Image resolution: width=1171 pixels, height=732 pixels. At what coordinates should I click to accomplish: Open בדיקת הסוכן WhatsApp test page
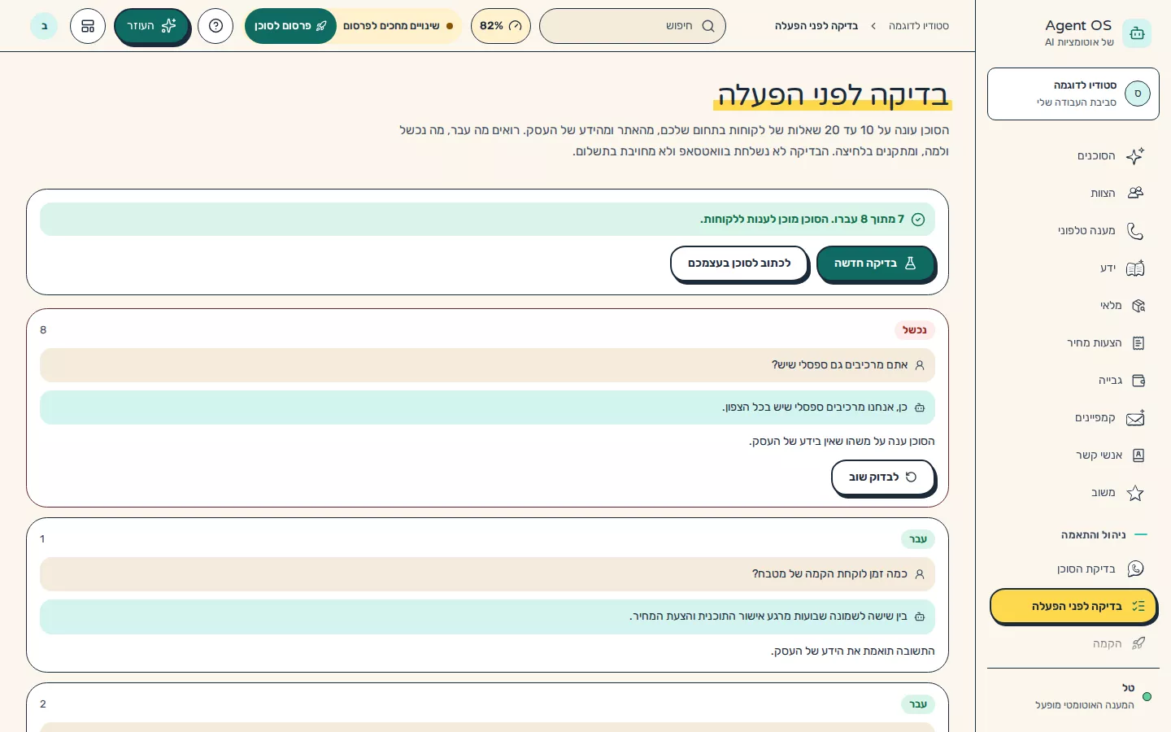tap(1073, 569)
